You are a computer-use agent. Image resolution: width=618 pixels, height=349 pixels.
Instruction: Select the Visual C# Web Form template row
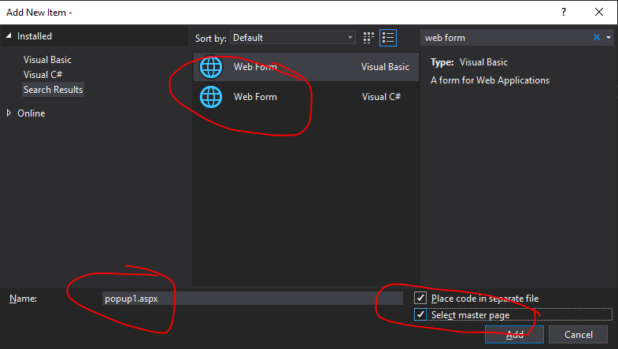tap(305, 97)
